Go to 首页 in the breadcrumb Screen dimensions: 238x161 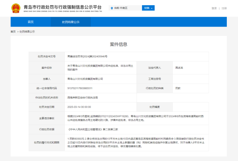(x=13, y=32)
